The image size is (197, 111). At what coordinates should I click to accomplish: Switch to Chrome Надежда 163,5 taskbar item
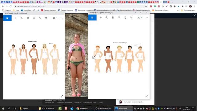pyautogui.click(x=85, y=108)
